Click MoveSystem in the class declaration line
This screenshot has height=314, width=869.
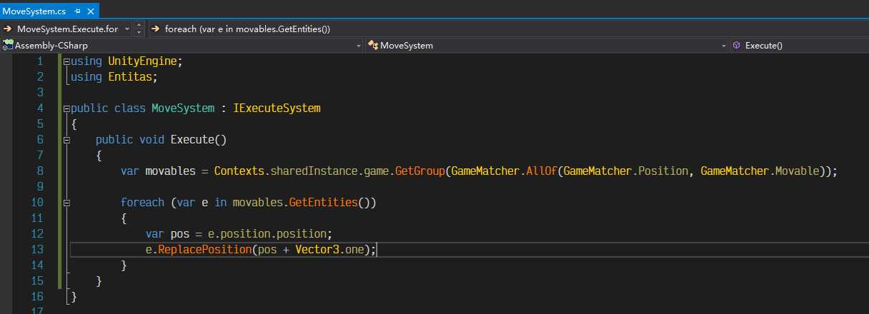click(183, 108)
